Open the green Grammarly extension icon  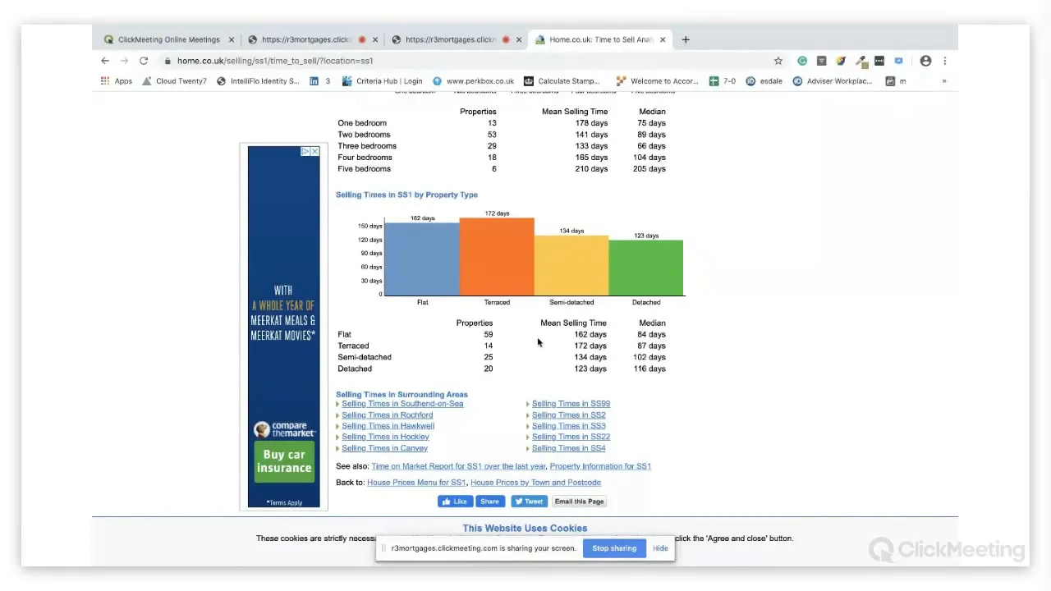[x=802, y=61]
